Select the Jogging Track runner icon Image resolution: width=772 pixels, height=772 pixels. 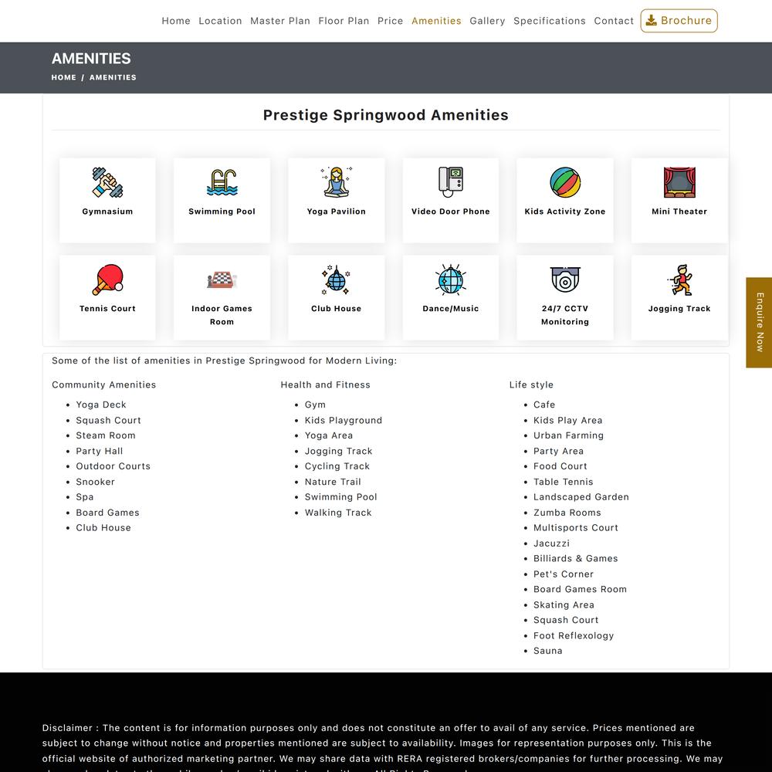click(679, 280)
